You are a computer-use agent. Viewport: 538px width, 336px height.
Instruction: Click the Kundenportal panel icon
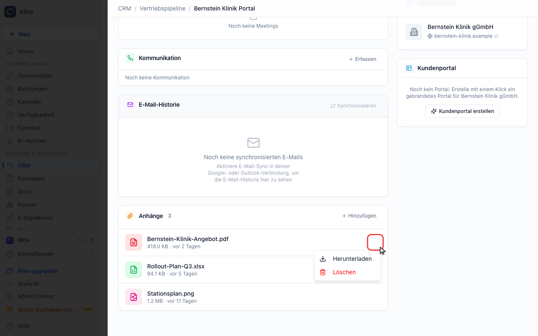409,68
